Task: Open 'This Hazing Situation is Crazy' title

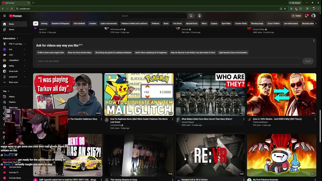Action: pos(124,180)
